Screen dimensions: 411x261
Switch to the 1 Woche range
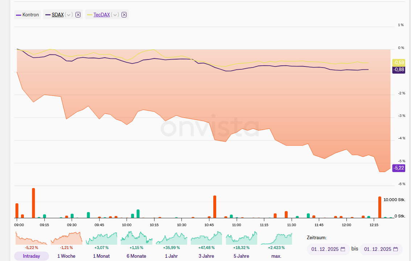click(x=66, y=256)
